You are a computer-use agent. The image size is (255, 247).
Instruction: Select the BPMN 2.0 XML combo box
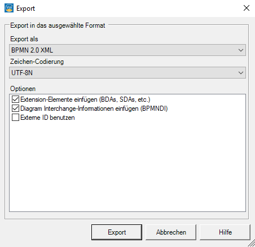pos(128,50)
